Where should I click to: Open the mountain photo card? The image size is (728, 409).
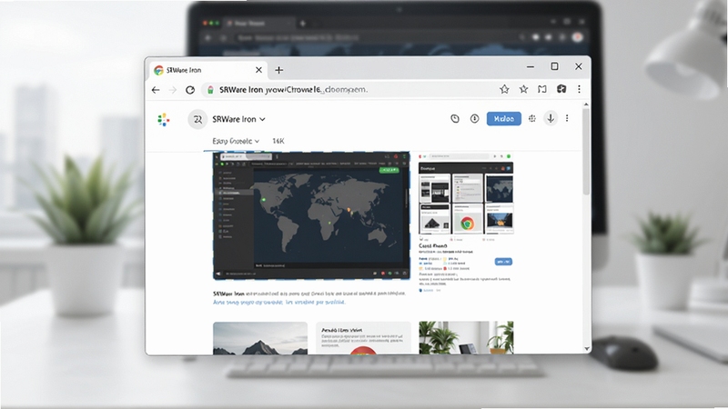tap(260, 338)
